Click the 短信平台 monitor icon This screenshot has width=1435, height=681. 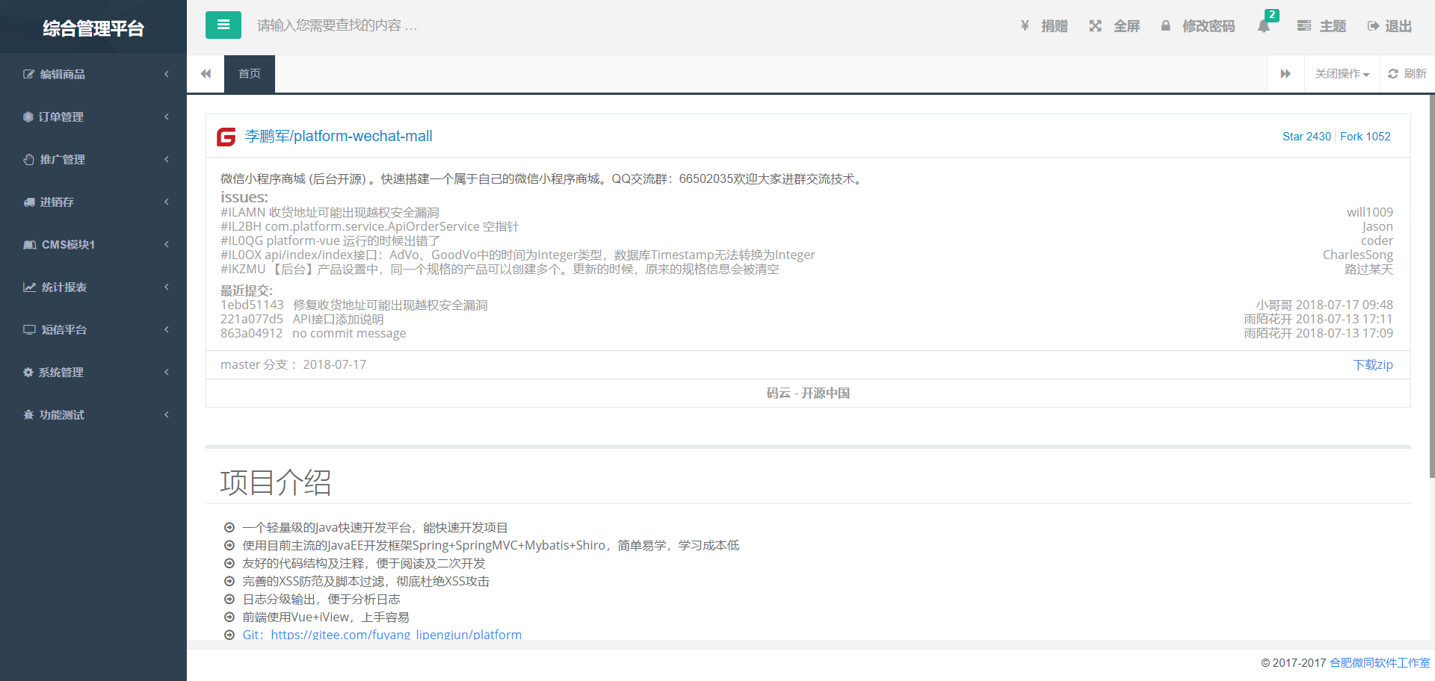(30, 329)
